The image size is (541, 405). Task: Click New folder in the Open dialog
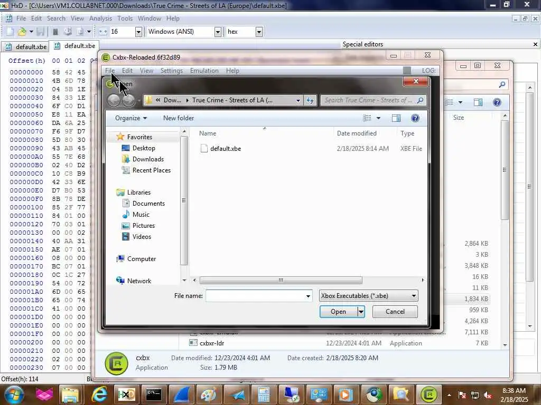(179, 118)
